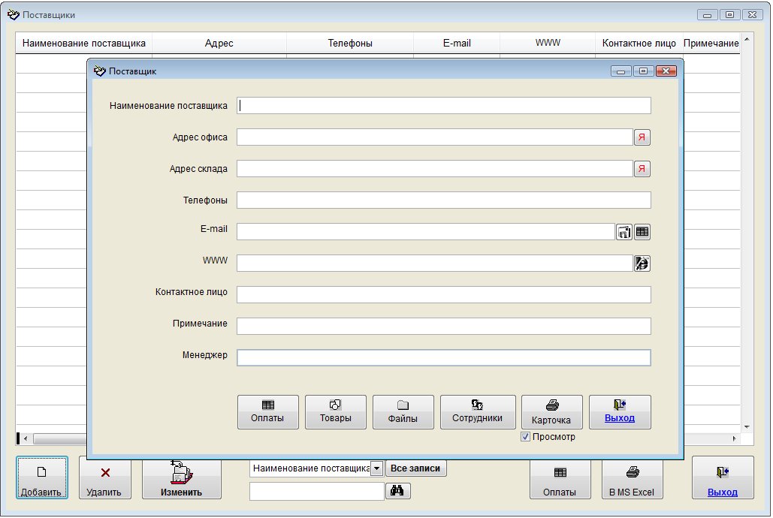Image resolution: width=773 pixels, height=518 pixels.
Task: Click the Удалить button
Action: click(x=104, y=479)
